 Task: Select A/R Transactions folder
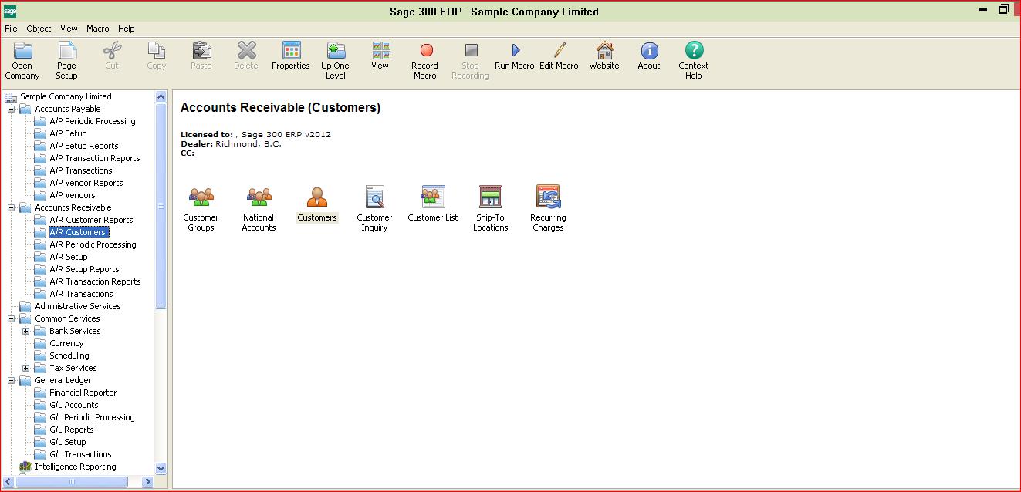pos(81,294)
